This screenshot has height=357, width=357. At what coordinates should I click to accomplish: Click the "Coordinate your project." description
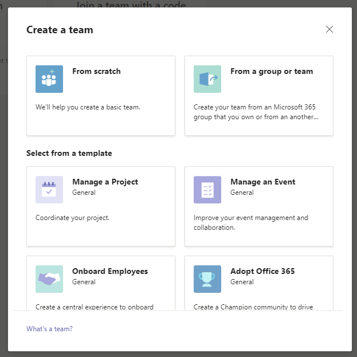click(x=72, y=218)
